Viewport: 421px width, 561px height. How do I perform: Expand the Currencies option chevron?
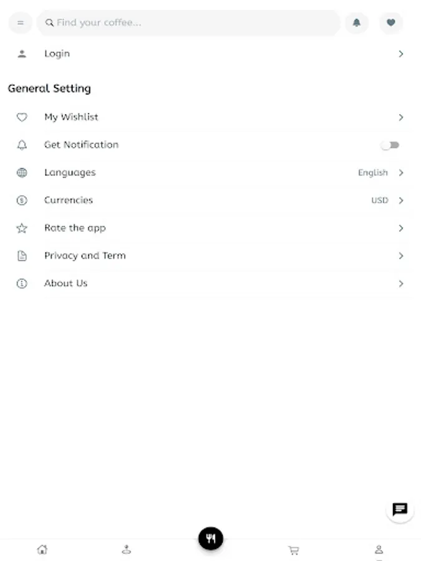(x=401, y=201)
